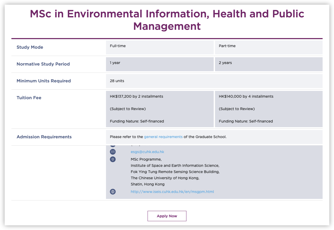Click the email envelope icon
The height and width of the screenshot is (230, 334).
point(113,152)
